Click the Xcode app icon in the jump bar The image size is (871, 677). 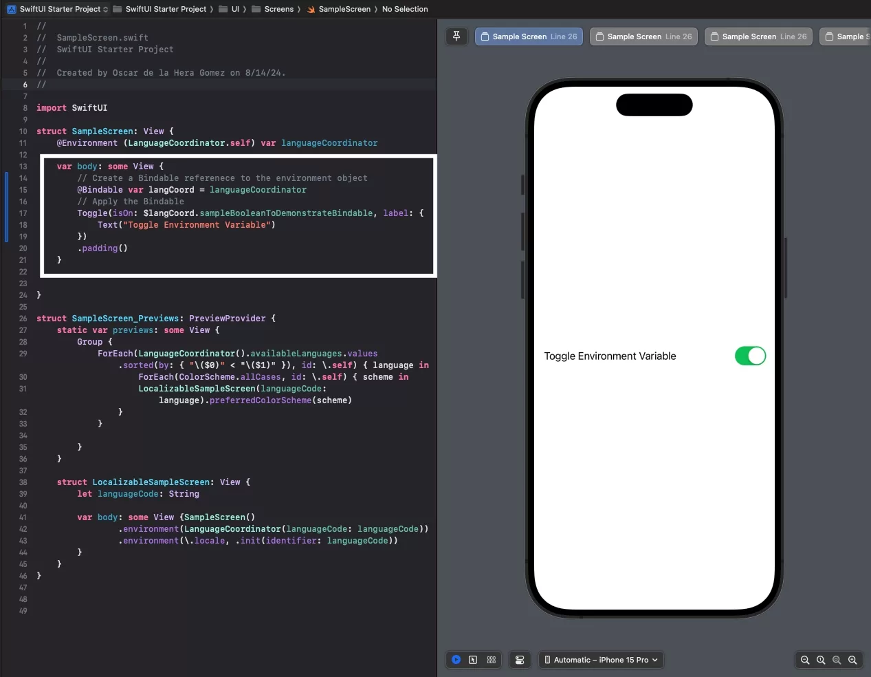(11, 9)
